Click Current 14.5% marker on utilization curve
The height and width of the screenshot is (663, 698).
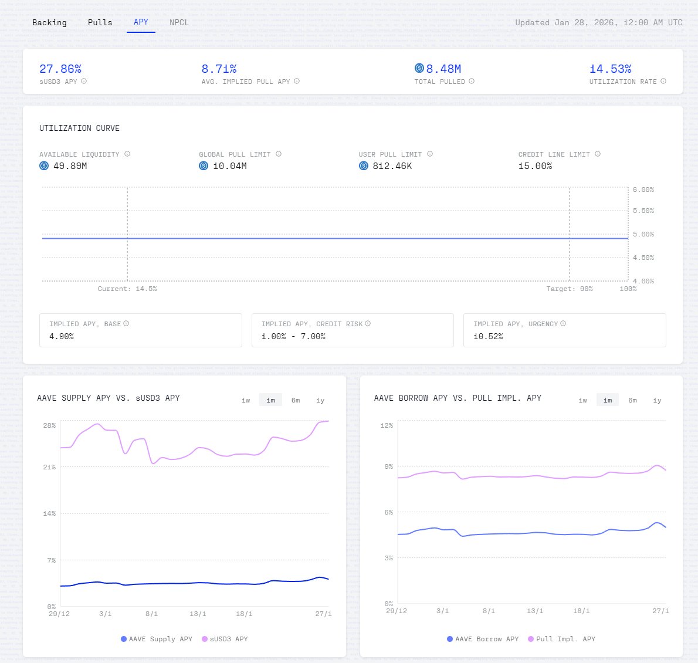(x=127, y=289)
